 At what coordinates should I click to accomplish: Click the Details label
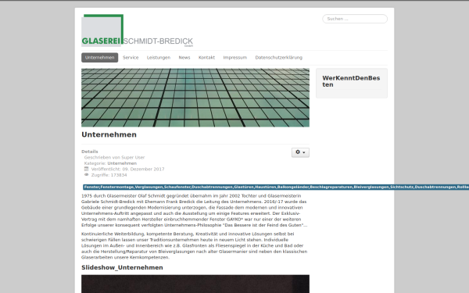pyautogui.click(x=90, y=152)
